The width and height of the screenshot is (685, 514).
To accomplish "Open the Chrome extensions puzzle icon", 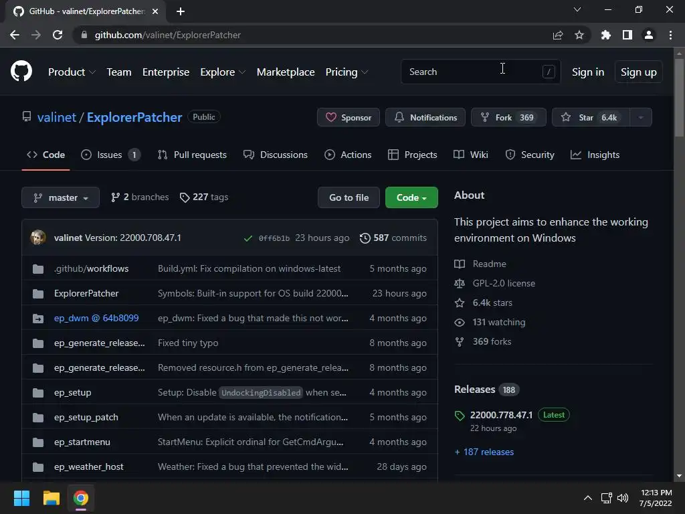I will pos(605,35).
